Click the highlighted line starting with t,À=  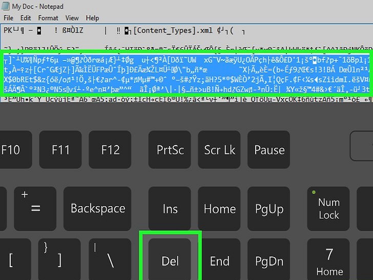(x=186, y=70)
